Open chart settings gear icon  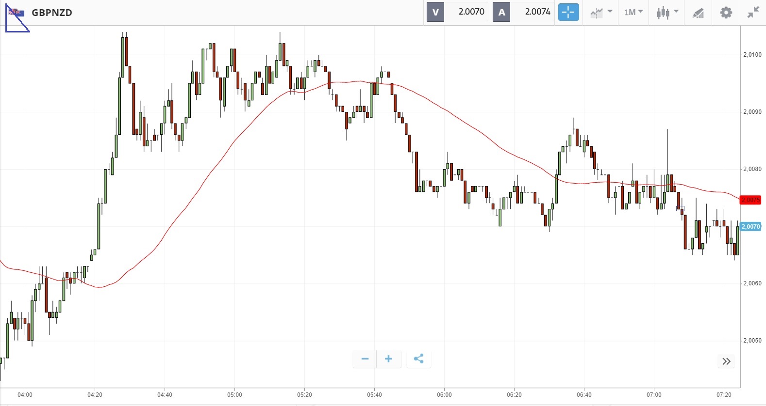pyautogui.click(x=726, y=12)
